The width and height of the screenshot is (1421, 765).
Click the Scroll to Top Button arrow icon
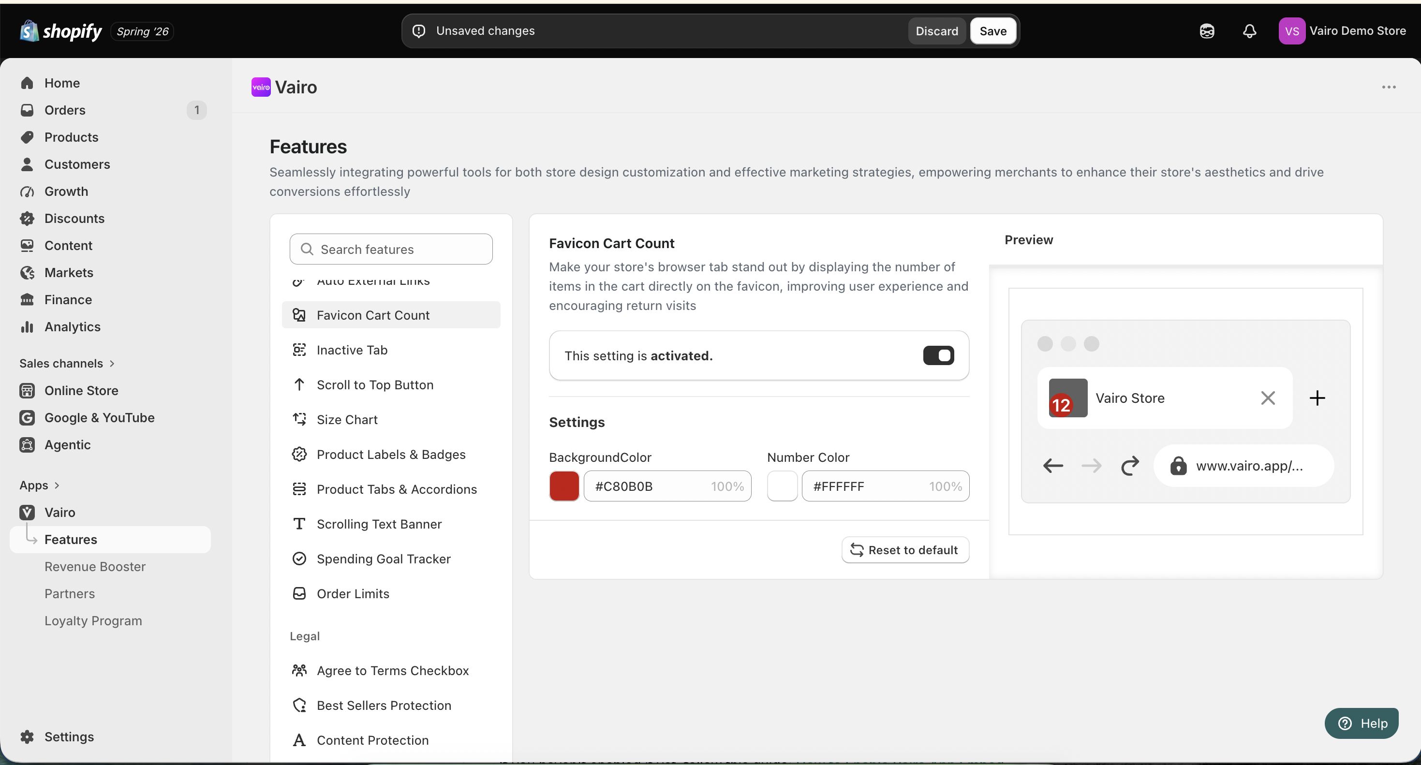[x=299, y=384]
